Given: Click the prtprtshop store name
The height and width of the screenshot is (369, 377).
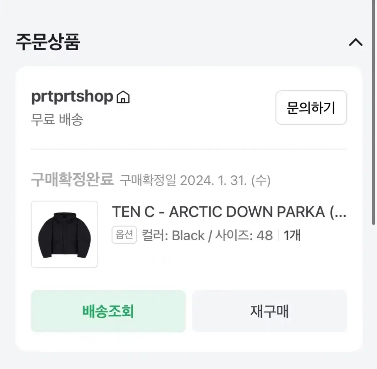Looking at the screenshot, I should [x=72, y=97].
